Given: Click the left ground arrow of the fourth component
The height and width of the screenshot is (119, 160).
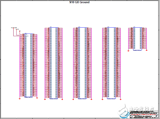Looking at the screenshot, I should pos(103,99).
